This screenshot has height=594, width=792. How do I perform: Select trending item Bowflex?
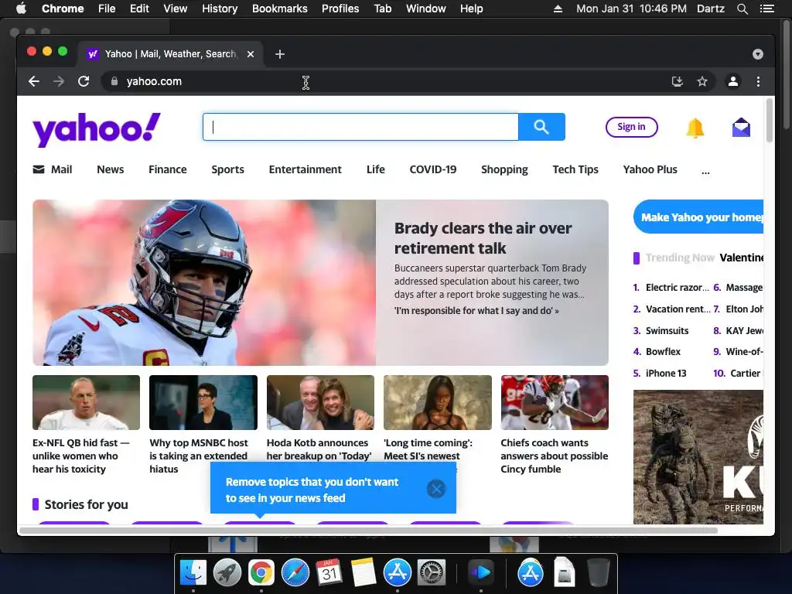tap(663, 352)
